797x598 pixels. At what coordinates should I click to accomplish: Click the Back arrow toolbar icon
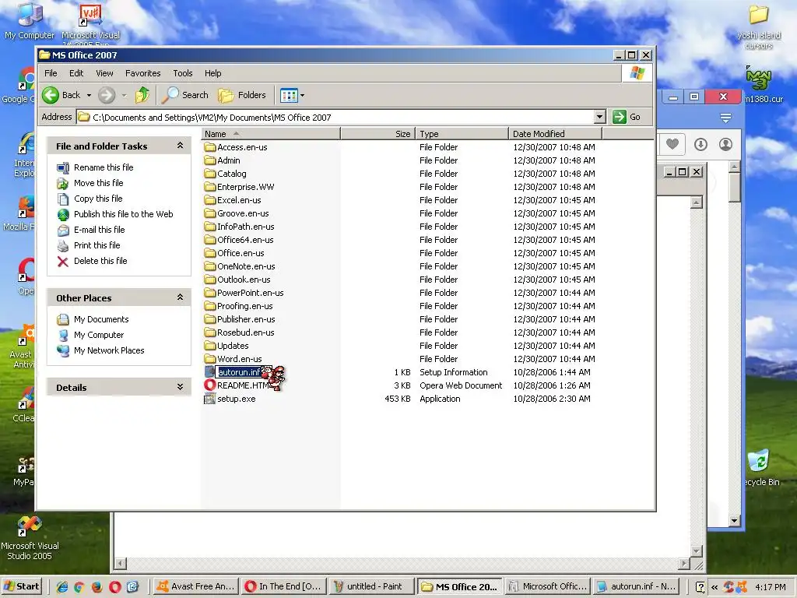pyautogui.click(x=51, y=95)
